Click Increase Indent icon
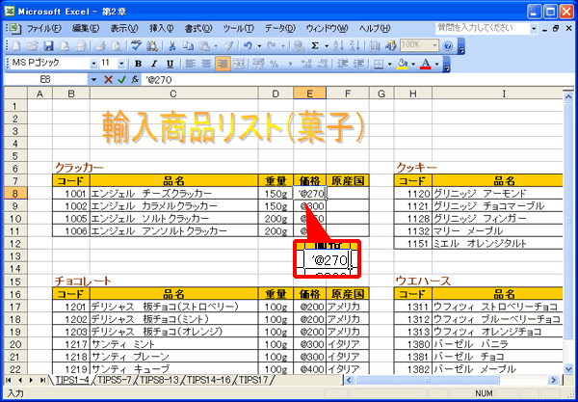The image size is (578, 402). (358, 64)
